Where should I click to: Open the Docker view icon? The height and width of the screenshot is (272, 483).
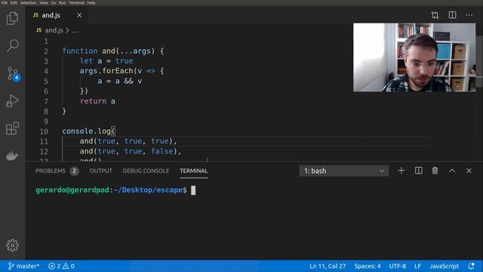12,156
